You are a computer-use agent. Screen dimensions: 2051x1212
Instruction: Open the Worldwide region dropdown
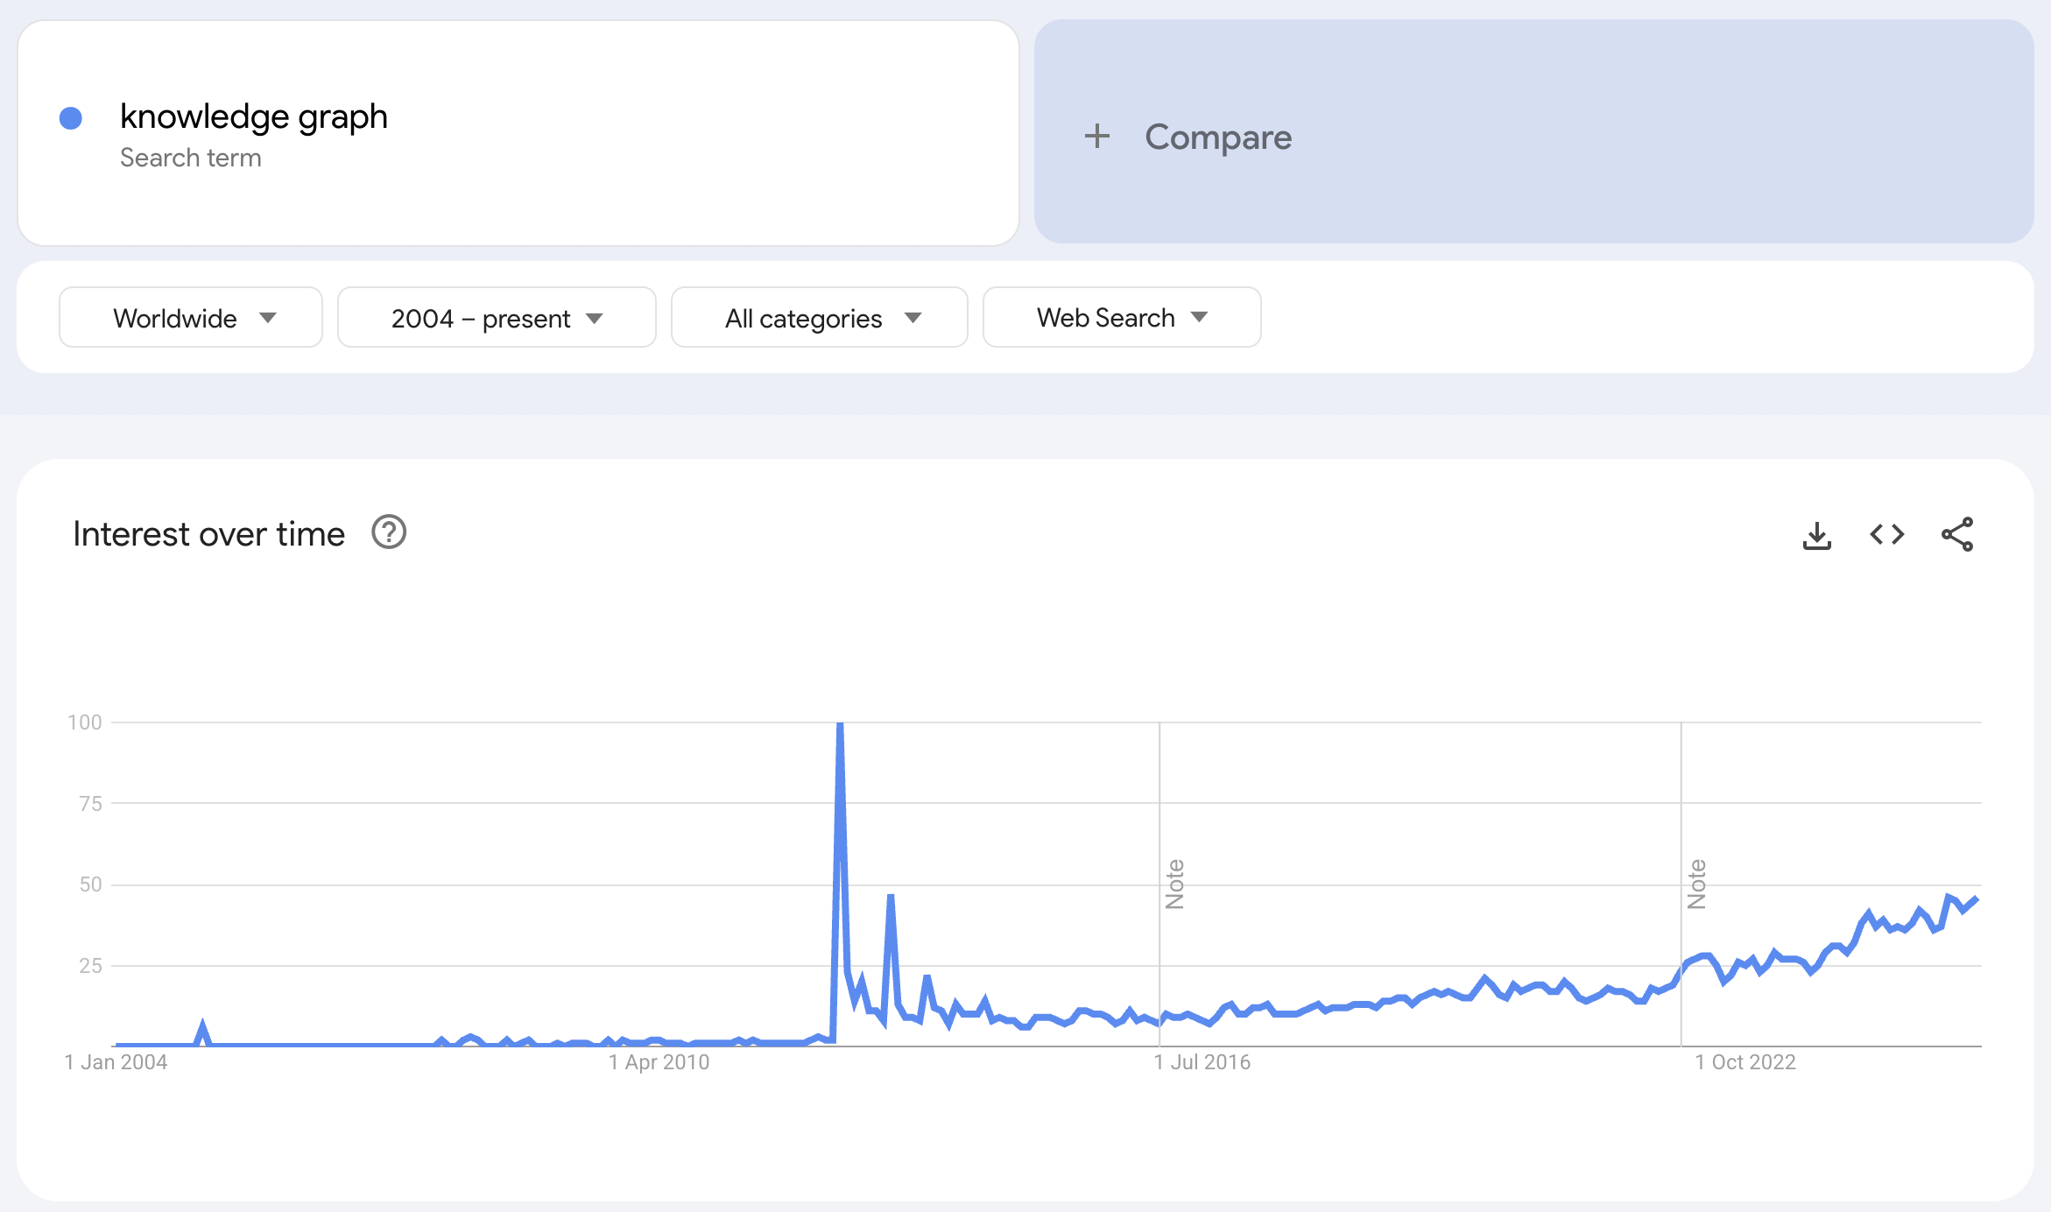coord(191,318)
